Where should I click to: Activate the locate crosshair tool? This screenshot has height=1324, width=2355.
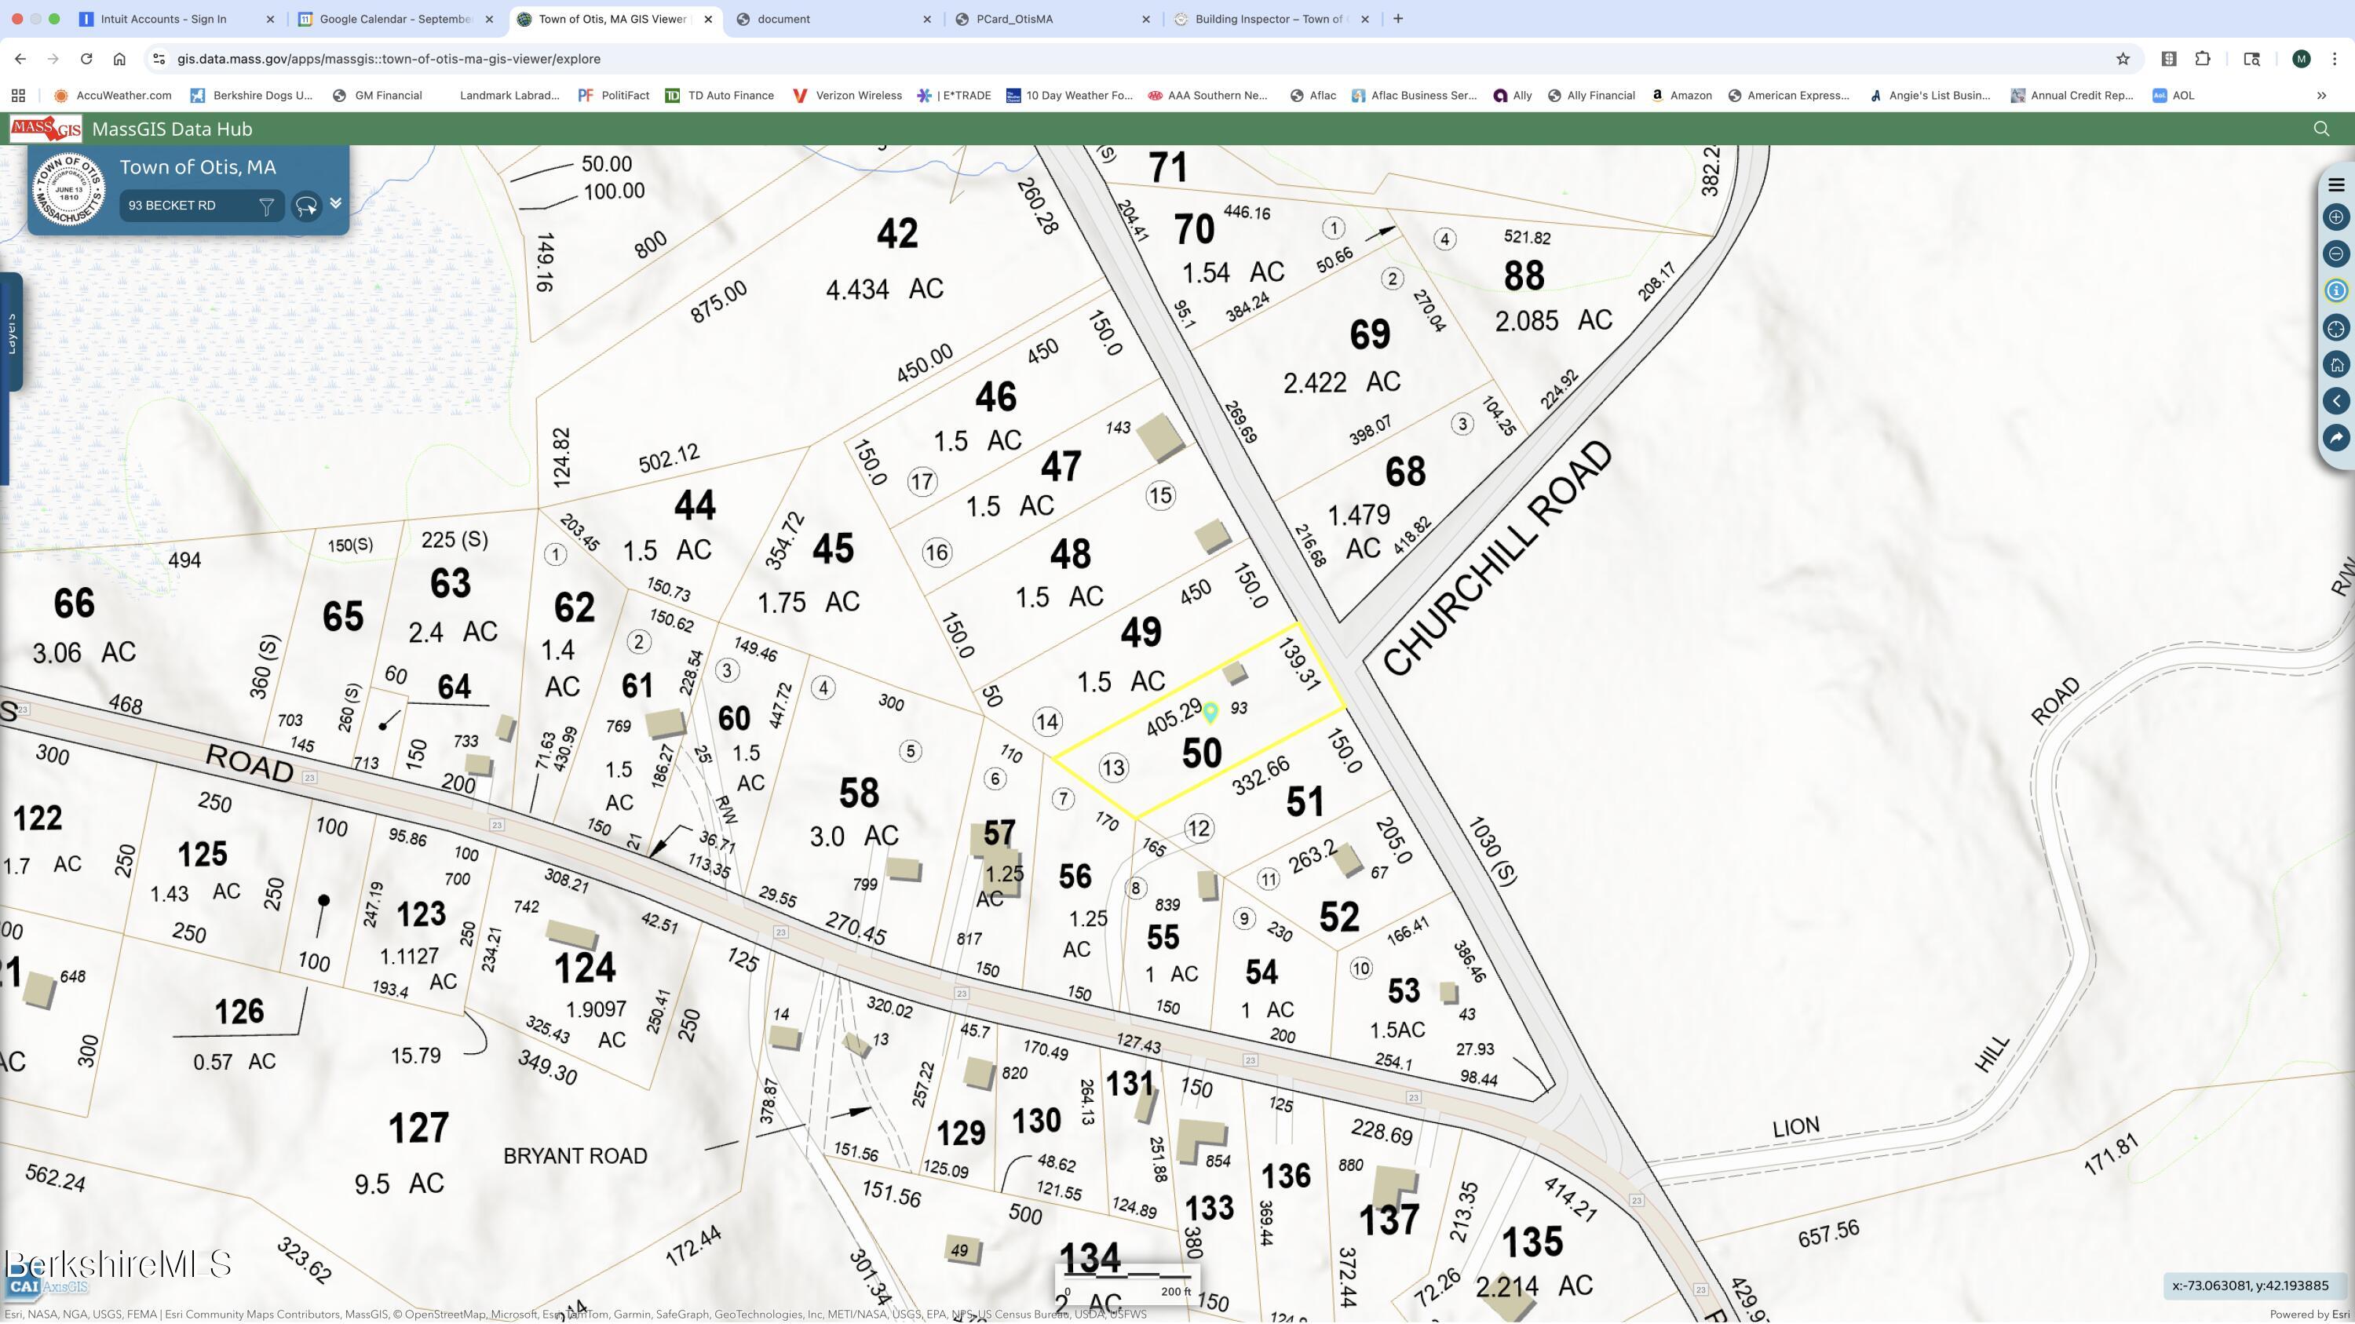(x=2336, y=328)
